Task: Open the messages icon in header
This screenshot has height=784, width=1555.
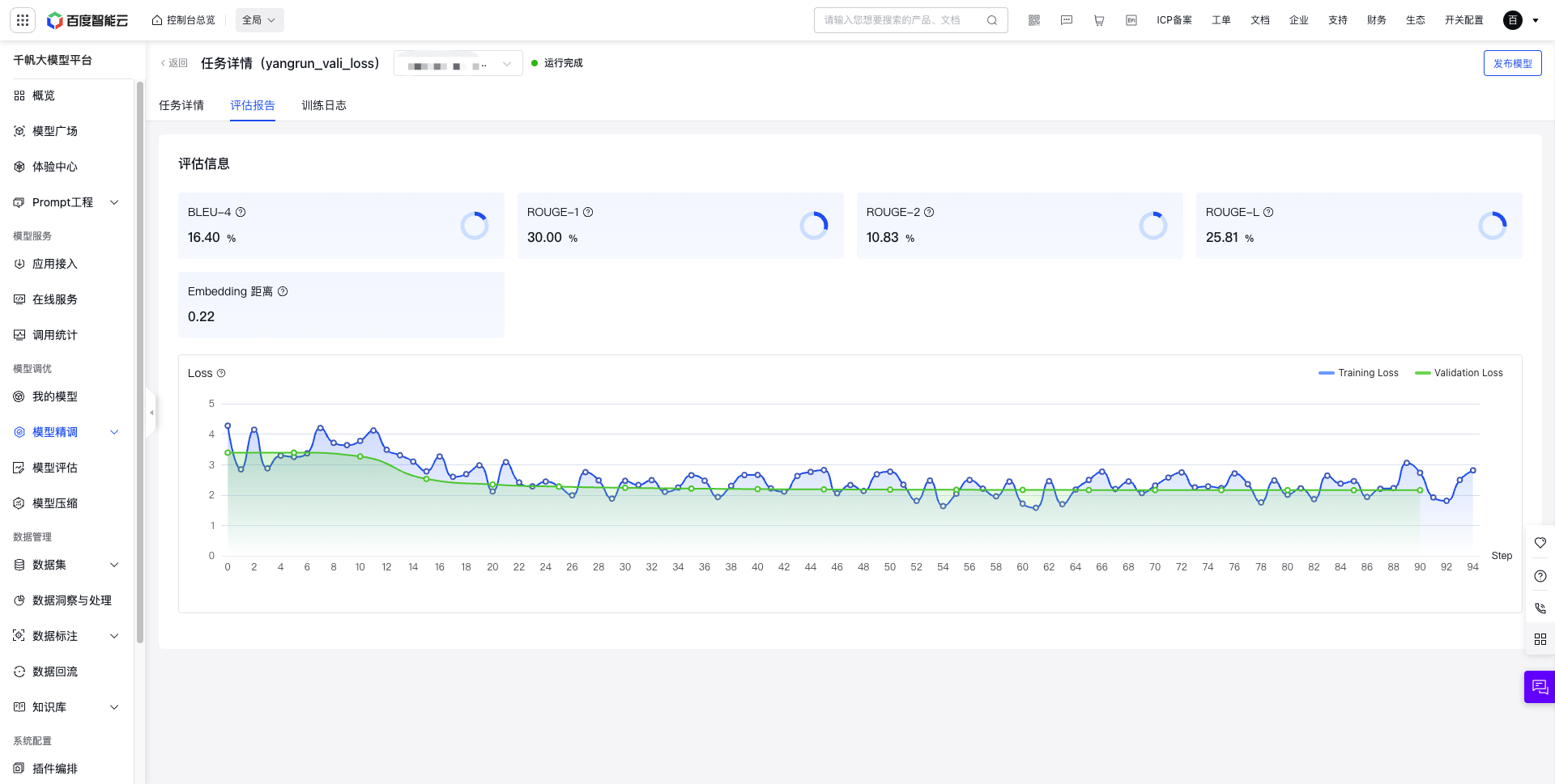Action: coord(1067,20)
